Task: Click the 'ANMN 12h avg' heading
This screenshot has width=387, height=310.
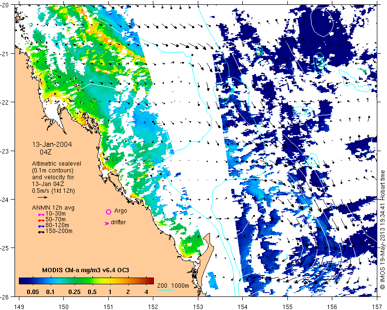Action: click(x=53, y=208)
